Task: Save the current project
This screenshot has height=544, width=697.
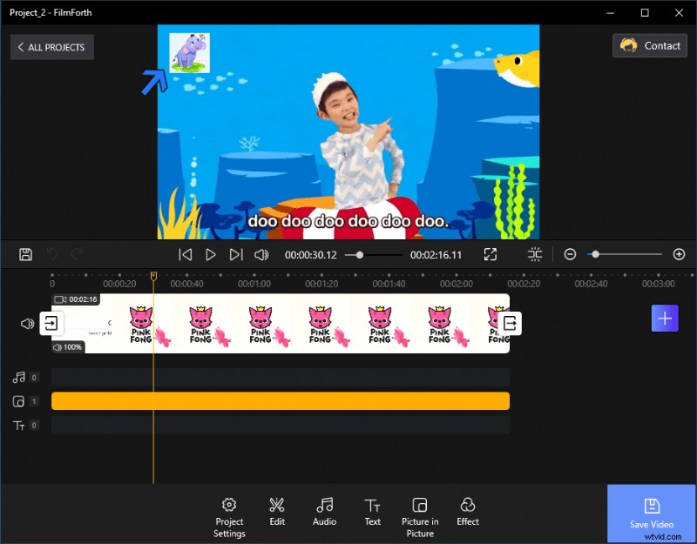Action: 25,254
